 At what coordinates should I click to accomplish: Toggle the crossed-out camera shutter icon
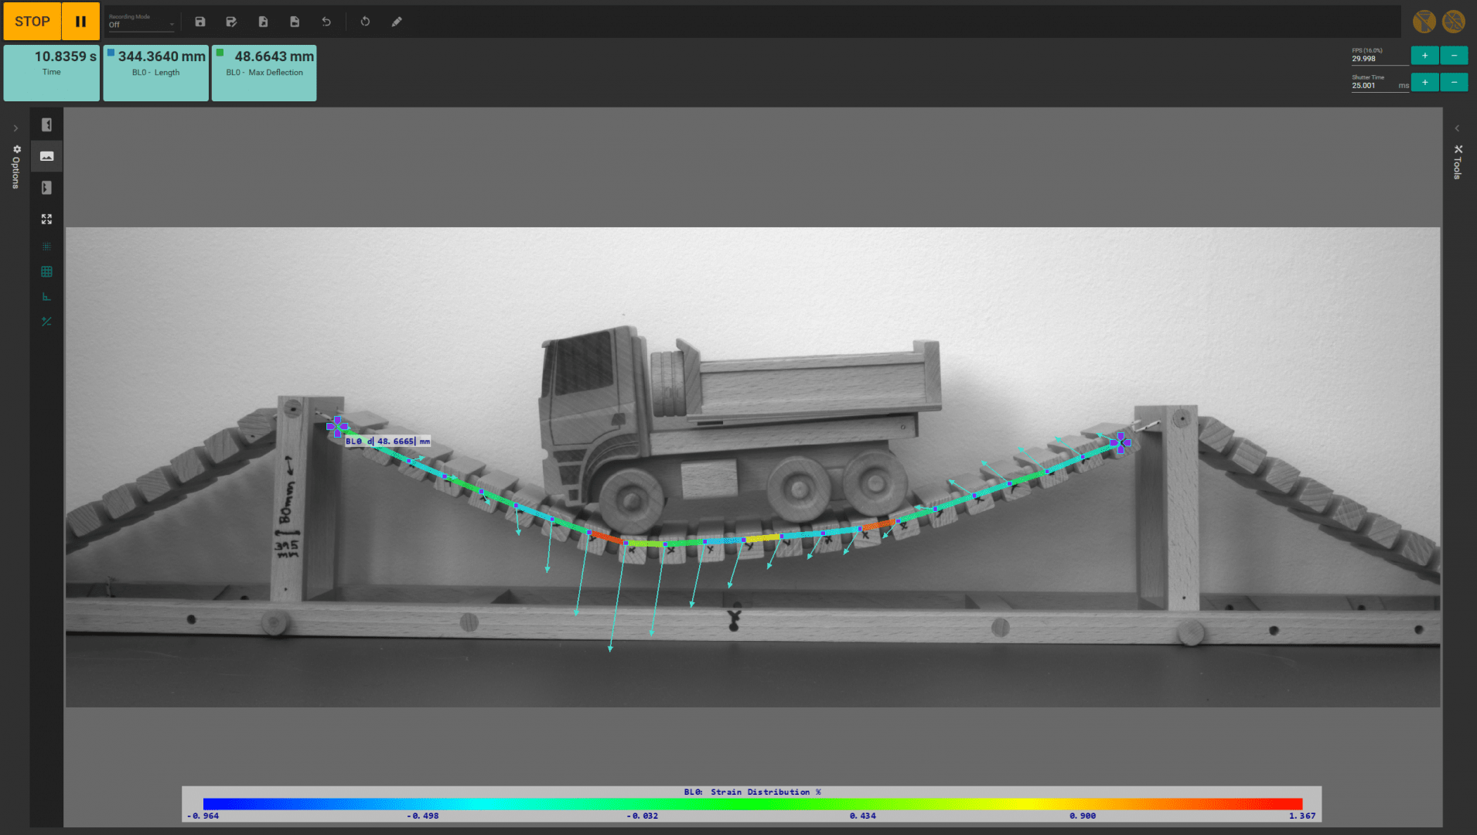(x=1453, y=22)
